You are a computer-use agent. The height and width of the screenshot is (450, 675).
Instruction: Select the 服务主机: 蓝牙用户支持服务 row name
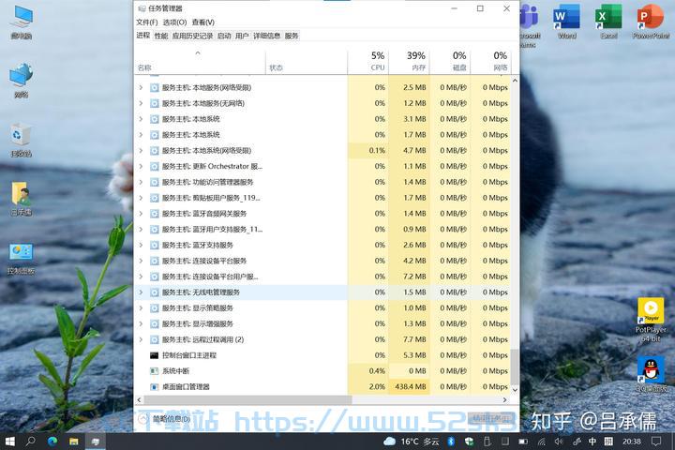[212, 230]
